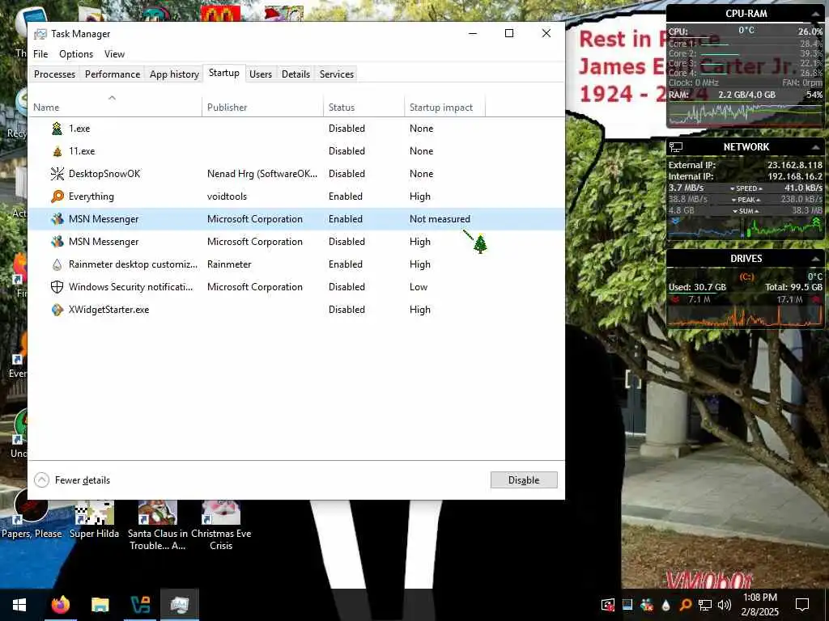Viewport: 829px width, 621px height.
Task: Collapse the NETWORK widget with its arrow
Action: 815,147
